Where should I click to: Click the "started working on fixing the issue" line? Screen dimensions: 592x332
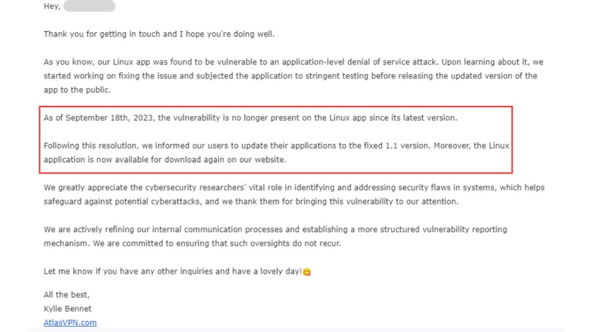[x=290, y=76]
